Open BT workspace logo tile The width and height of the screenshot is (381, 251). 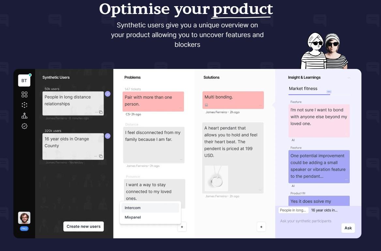click(24, 80)
